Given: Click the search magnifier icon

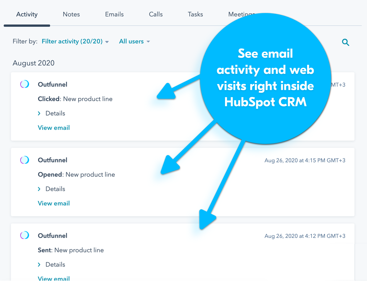Looking at the screenshot, I should [x=345, y=42].
